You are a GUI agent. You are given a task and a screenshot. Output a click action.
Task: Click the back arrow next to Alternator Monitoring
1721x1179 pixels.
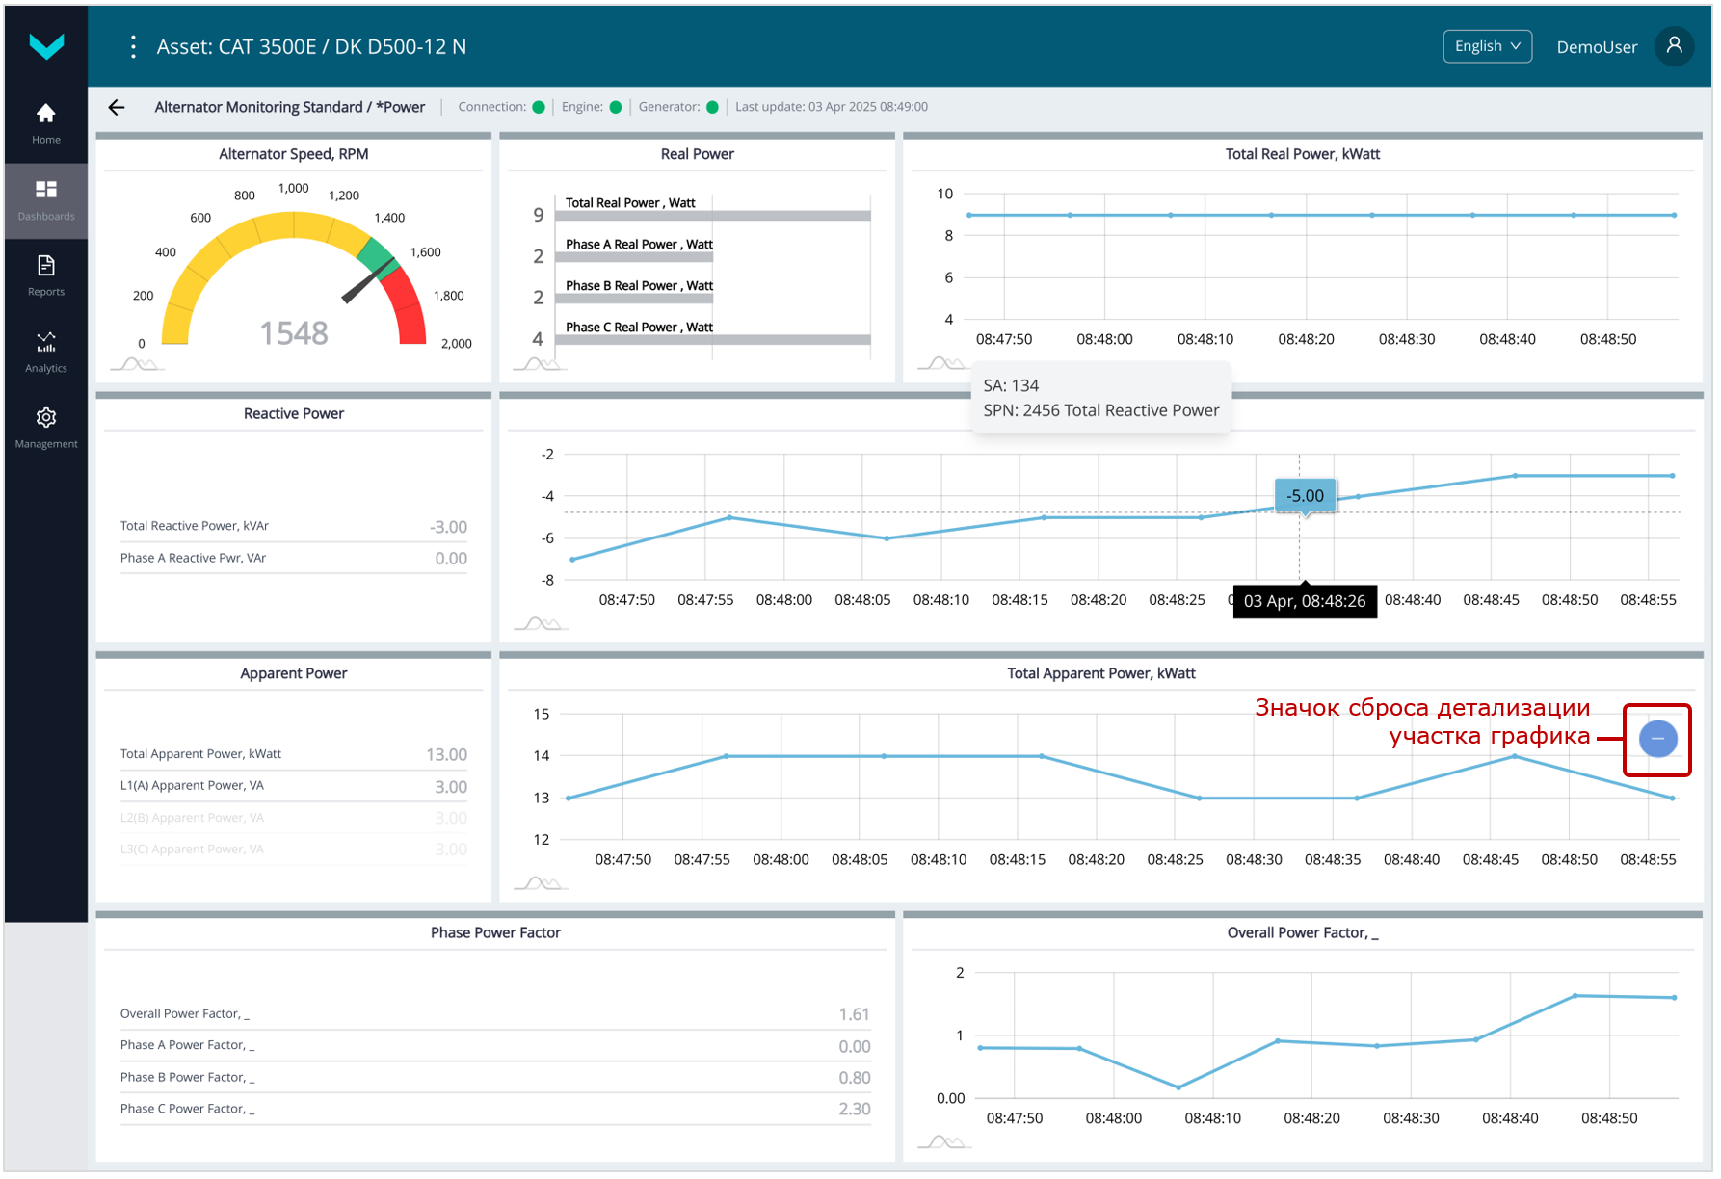point(117,107)
